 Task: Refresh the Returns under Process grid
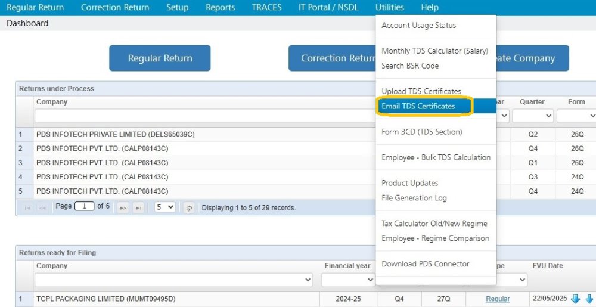(190, 207)
